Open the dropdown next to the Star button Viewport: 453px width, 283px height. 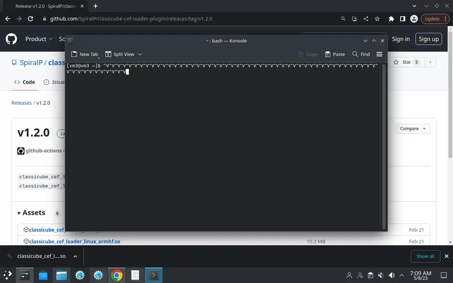pos(430,62)
